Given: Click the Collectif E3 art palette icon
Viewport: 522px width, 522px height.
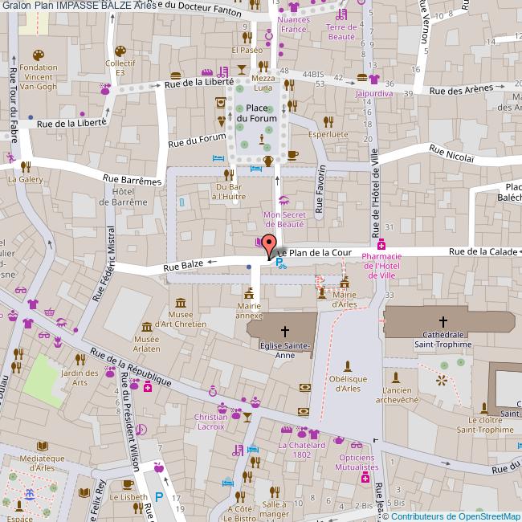Looking at the screenshot, I should pos(120,50).
